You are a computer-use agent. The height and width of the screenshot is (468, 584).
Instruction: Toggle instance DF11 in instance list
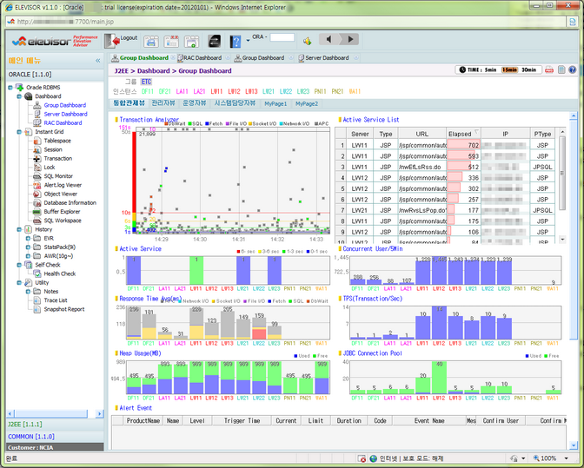point(148,91)
